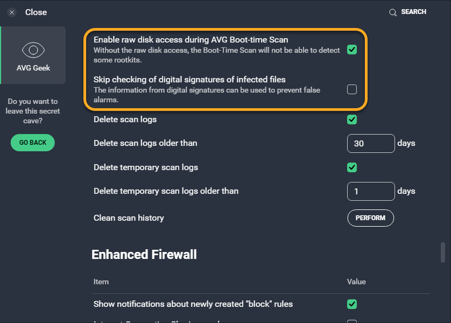Viewport: 451px width, 323px height.
Task: Uncheck notifications about newly created block rules
Action: [x=352, y=304]
